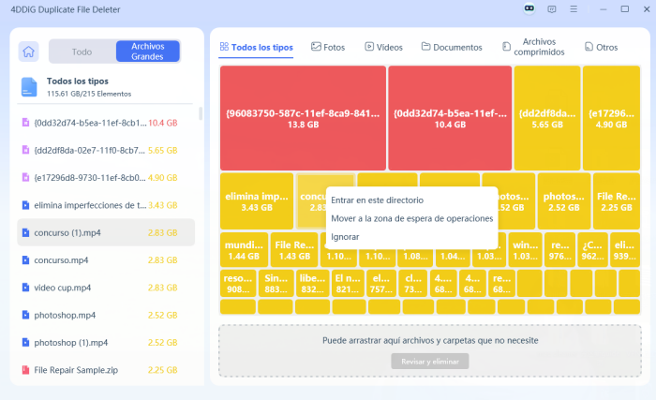Choose Entrar en este directorio
Viewport: 656px width, 400px height.
point(377,200)
